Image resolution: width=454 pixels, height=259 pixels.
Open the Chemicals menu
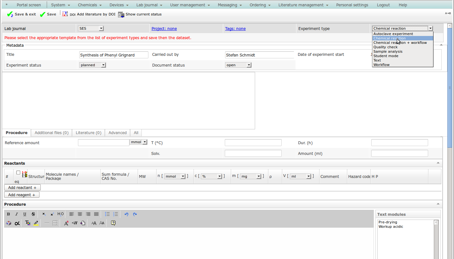pyautogui.click(x=90, y=5)
